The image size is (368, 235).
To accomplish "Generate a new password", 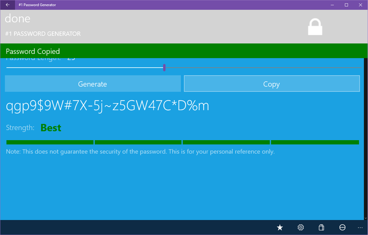I will point(93,84).
